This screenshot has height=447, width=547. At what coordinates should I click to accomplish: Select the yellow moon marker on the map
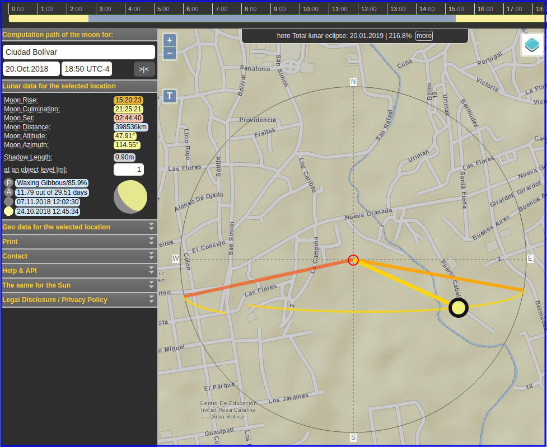(458, 308)
